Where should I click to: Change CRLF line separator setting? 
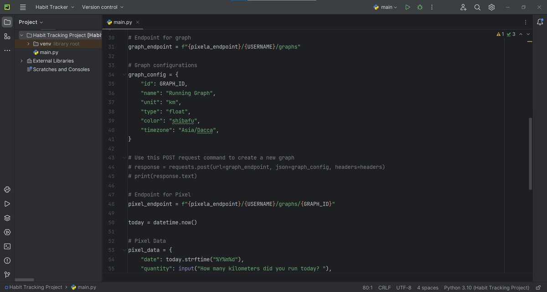(384, 287)
